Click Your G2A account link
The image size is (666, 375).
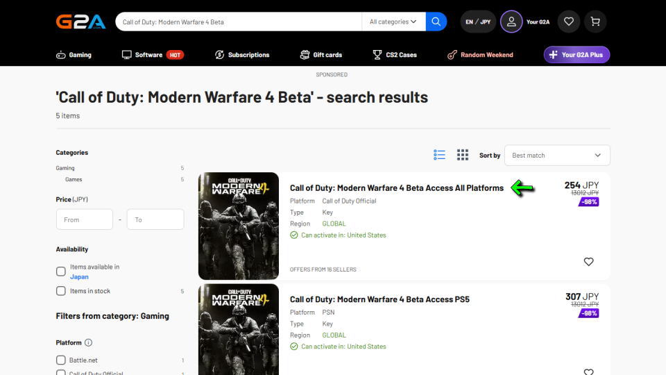[538, 22]
